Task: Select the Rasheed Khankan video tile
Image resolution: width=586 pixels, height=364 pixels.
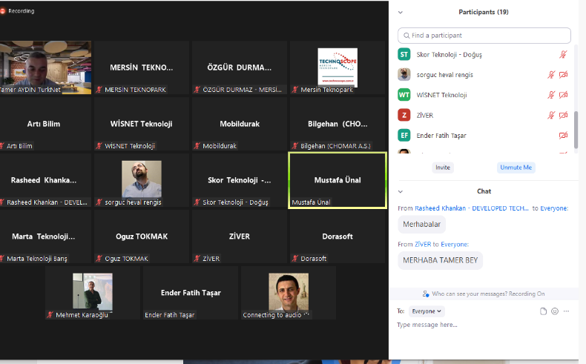Action: pos(45,180)
